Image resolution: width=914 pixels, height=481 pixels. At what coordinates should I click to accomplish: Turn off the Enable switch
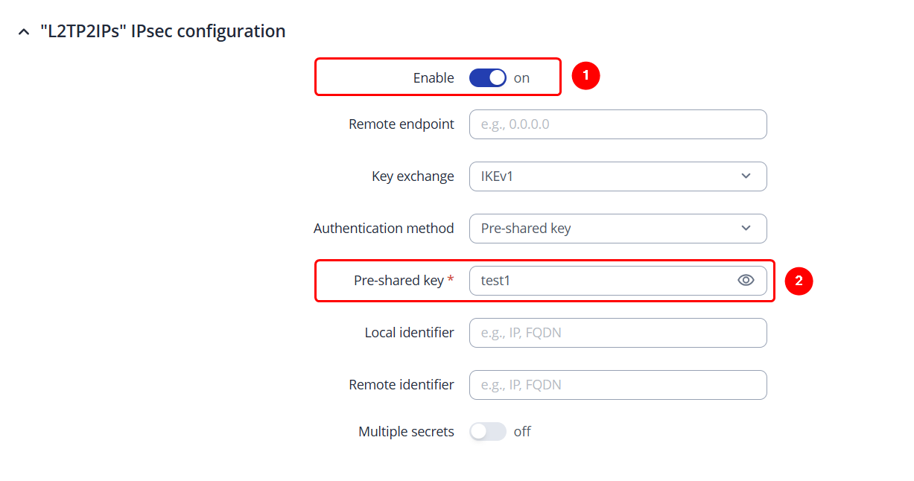488,78
